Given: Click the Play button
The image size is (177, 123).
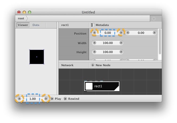Looking at the screenshot, I should (56, 99).
